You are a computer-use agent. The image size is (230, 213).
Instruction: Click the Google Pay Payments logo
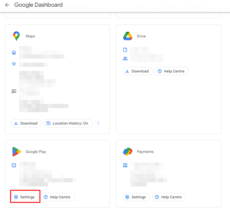coord(127,152)
